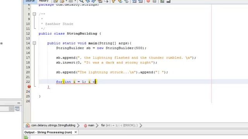Click the Find Next Occurrence icon

(x=94, y=1)
